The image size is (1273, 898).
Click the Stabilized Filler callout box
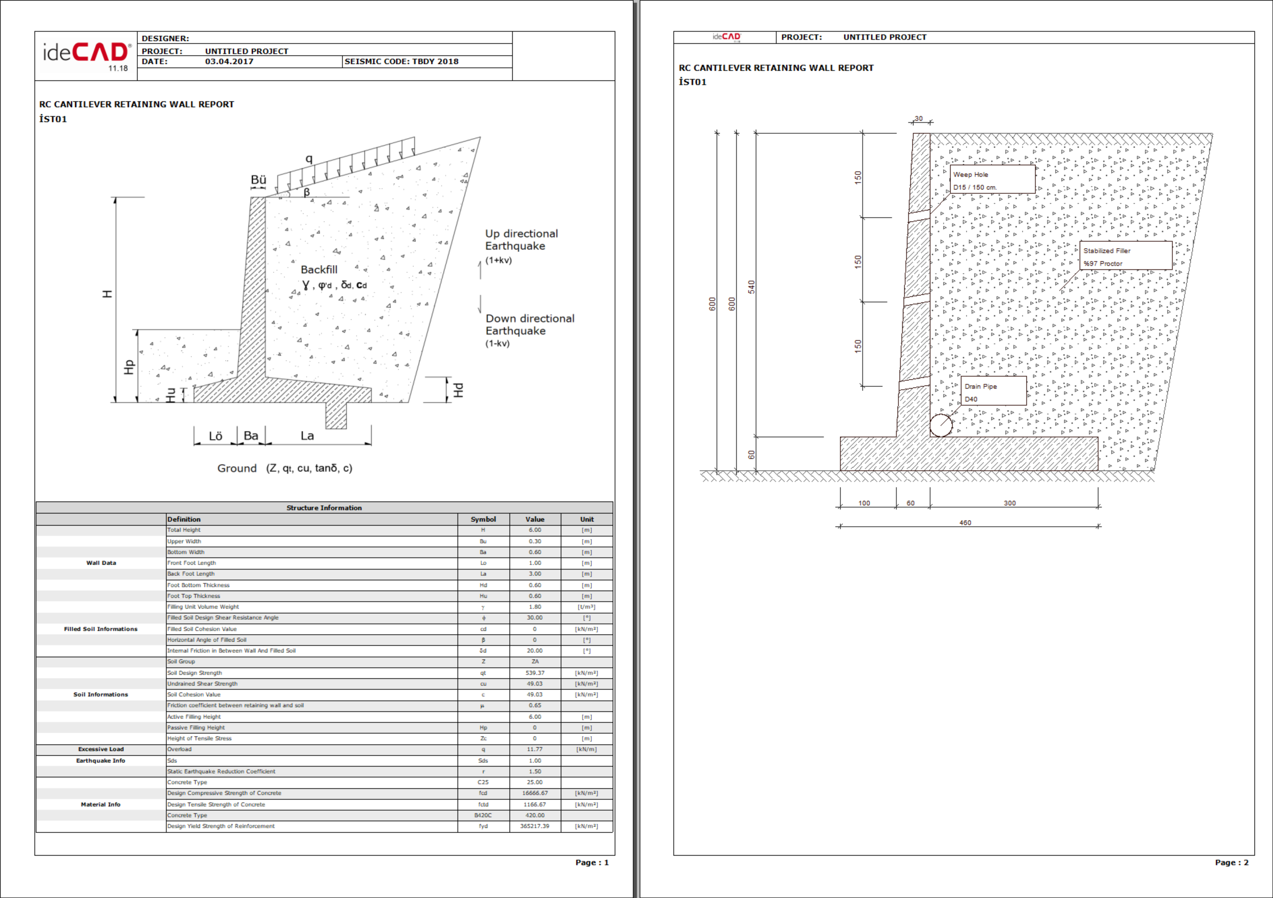(x=1125, y=256)
